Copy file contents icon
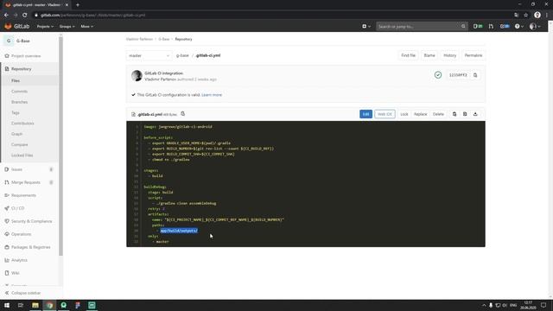This screenshot has height=311, width=553. click(x=454, y=114)
